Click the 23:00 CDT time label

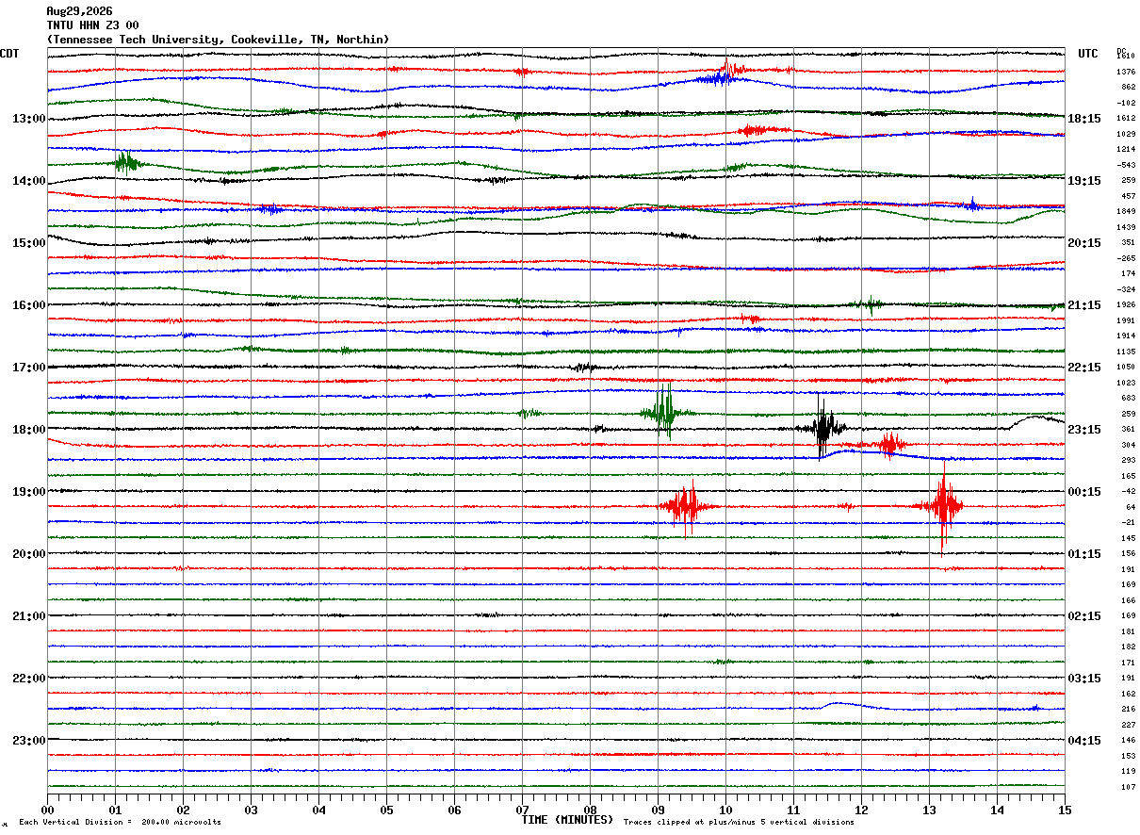(29, 740)
